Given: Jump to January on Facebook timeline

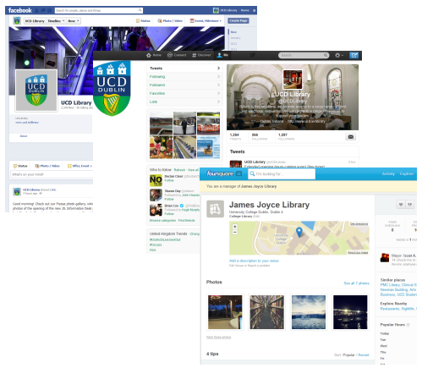Looking at the screenshot, I should click(x=236, y=38).
